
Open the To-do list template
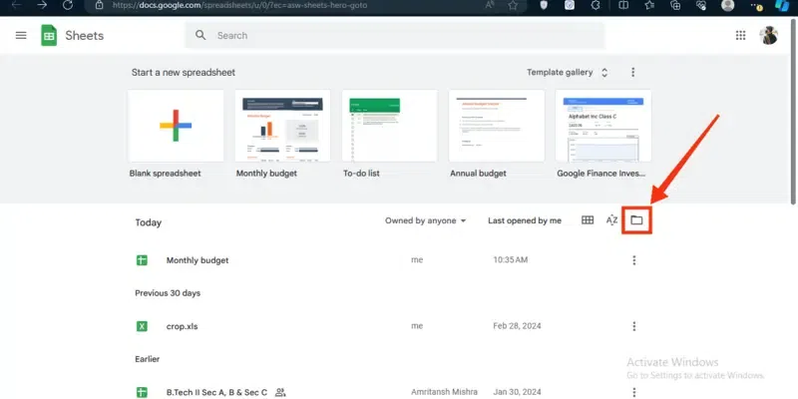click(x=389, y=126)
